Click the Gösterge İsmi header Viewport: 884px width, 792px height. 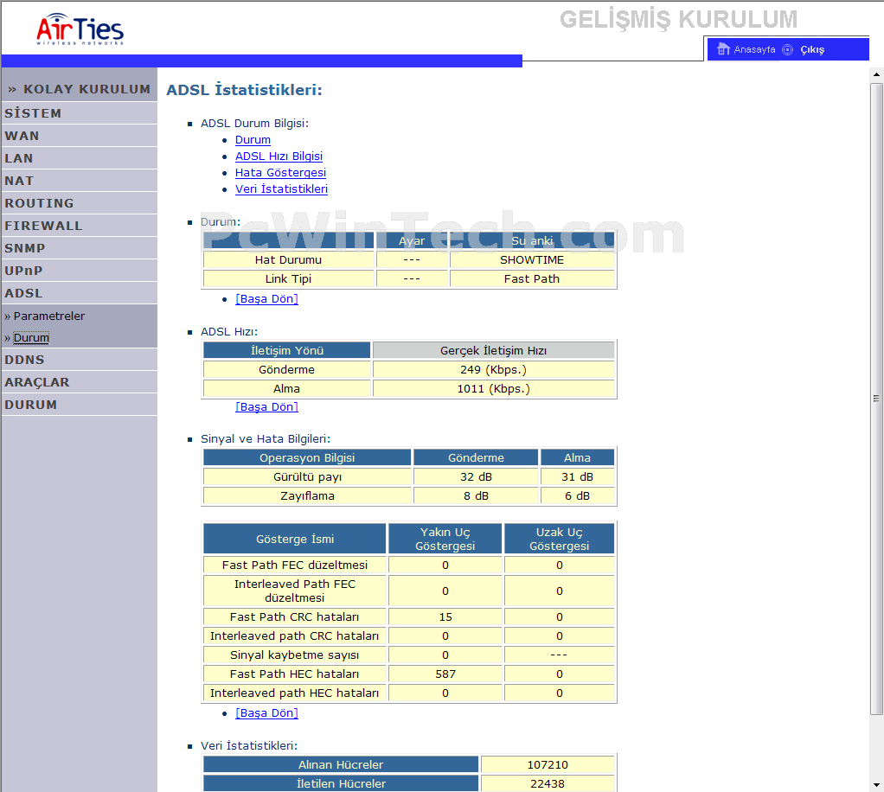294,539
